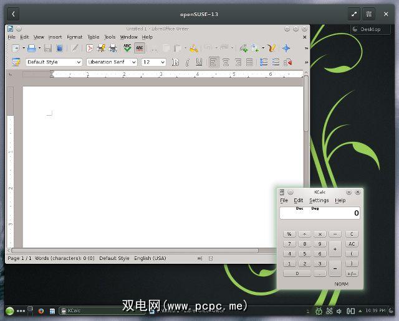Open viewer properties sliders icon
This screenshot has width=399, height=321.
click(x=368, y=14)
